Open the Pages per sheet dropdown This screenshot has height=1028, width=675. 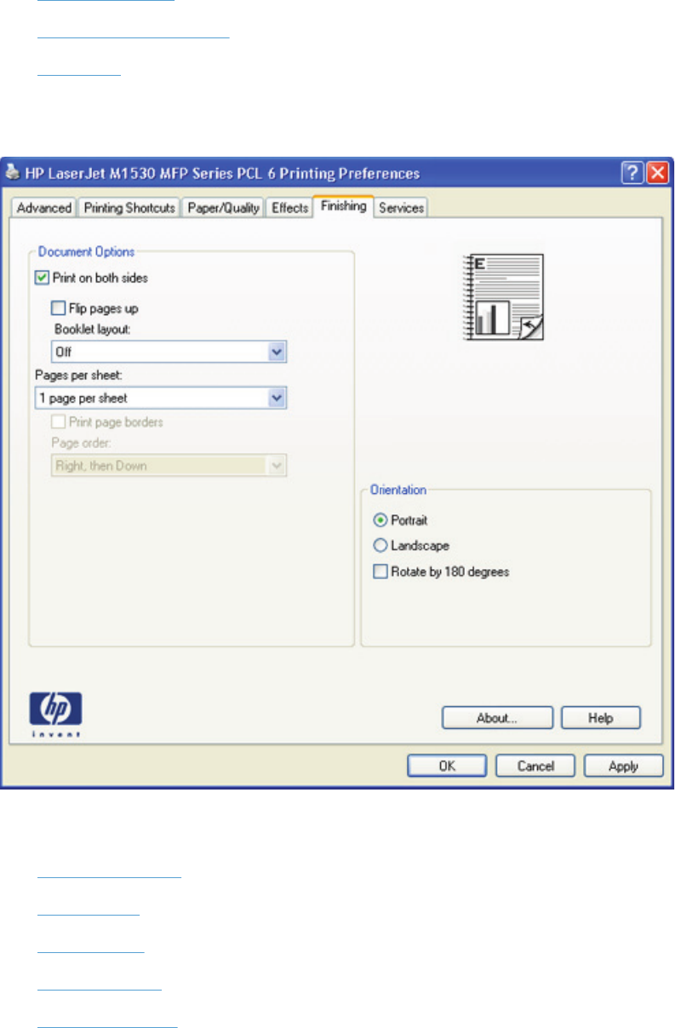click(161, 398)
